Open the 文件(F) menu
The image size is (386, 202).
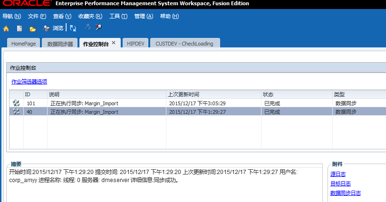click(x=37, y=16)
